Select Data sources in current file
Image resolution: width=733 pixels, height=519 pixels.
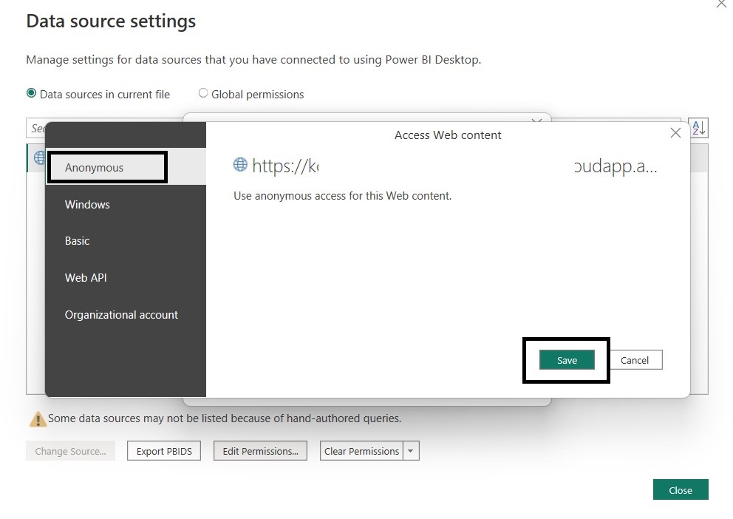pos(31,93)
